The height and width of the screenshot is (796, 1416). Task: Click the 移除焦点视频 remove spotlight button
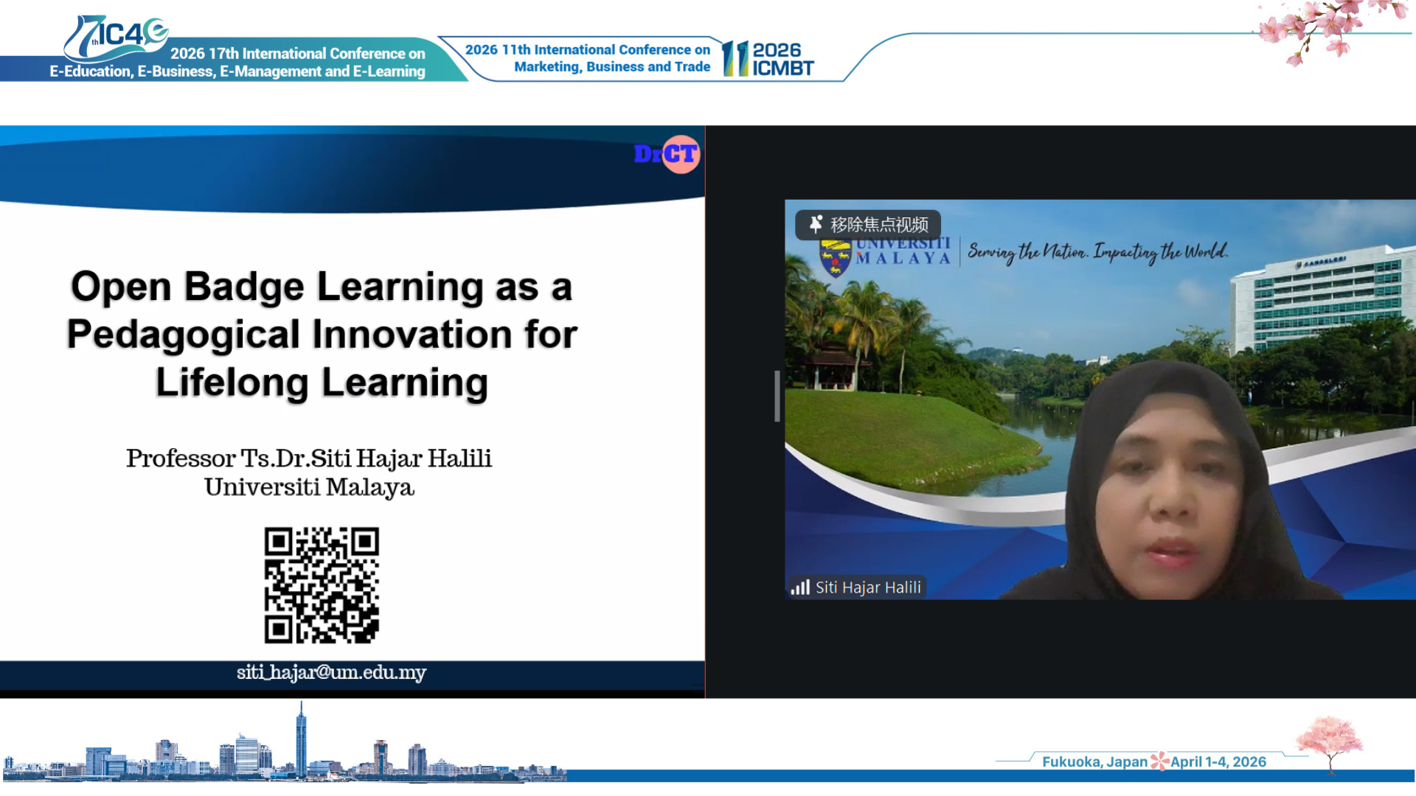pos(867,225)
